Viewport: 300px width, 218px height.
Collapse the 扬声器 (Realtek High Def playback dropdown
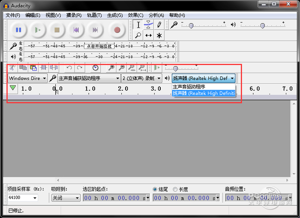(x=204, y=78)
